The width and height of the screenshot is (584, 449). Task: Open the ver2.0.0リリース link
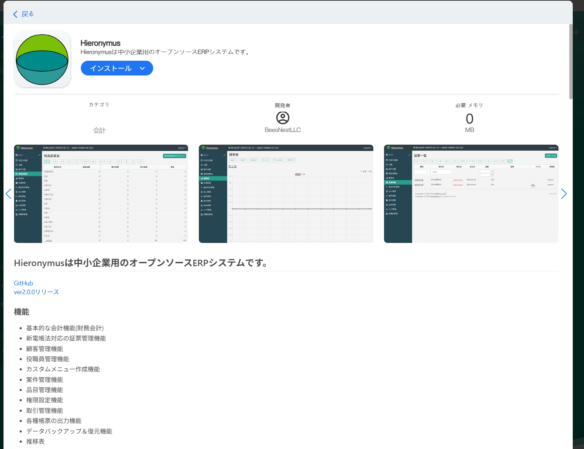(x=36, y=292)
